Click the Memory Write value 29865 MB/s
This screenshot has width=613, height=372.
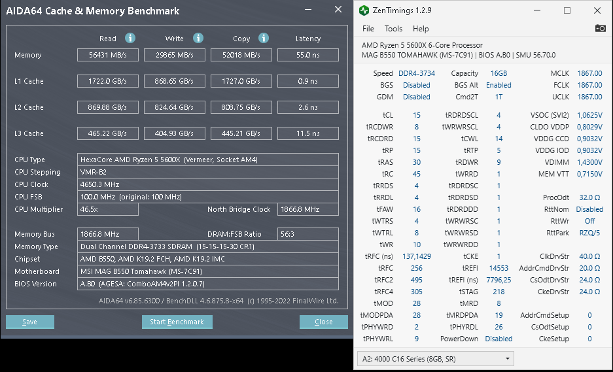point(175,55)
